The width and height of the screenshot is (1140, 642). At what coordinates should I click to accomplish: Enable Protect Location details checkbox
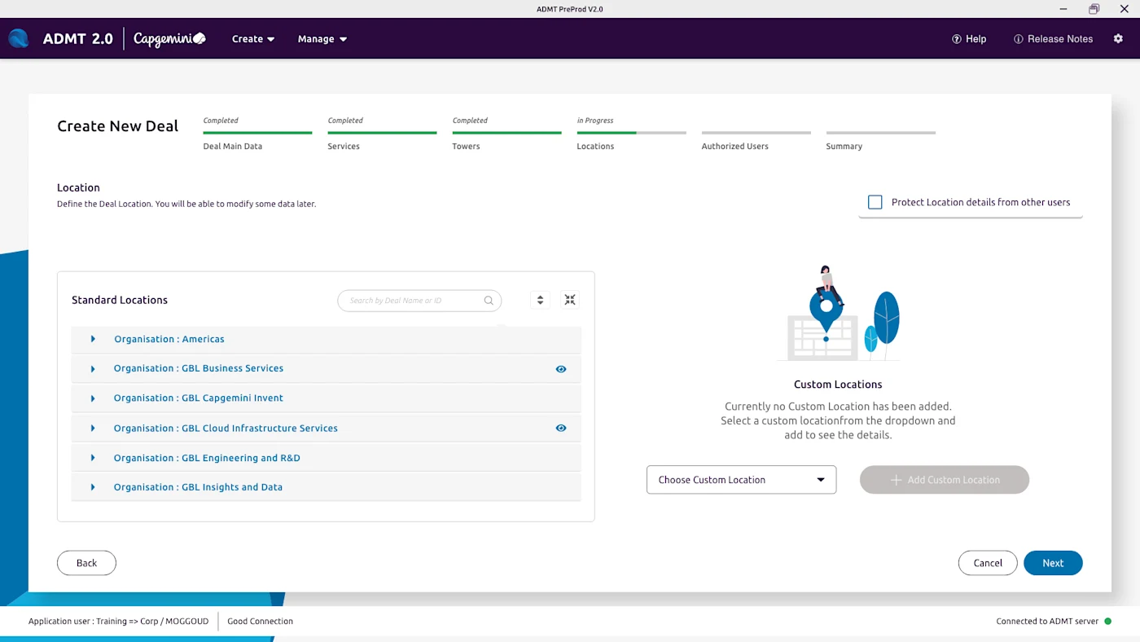pyautogui.click(x=875, y=202)
